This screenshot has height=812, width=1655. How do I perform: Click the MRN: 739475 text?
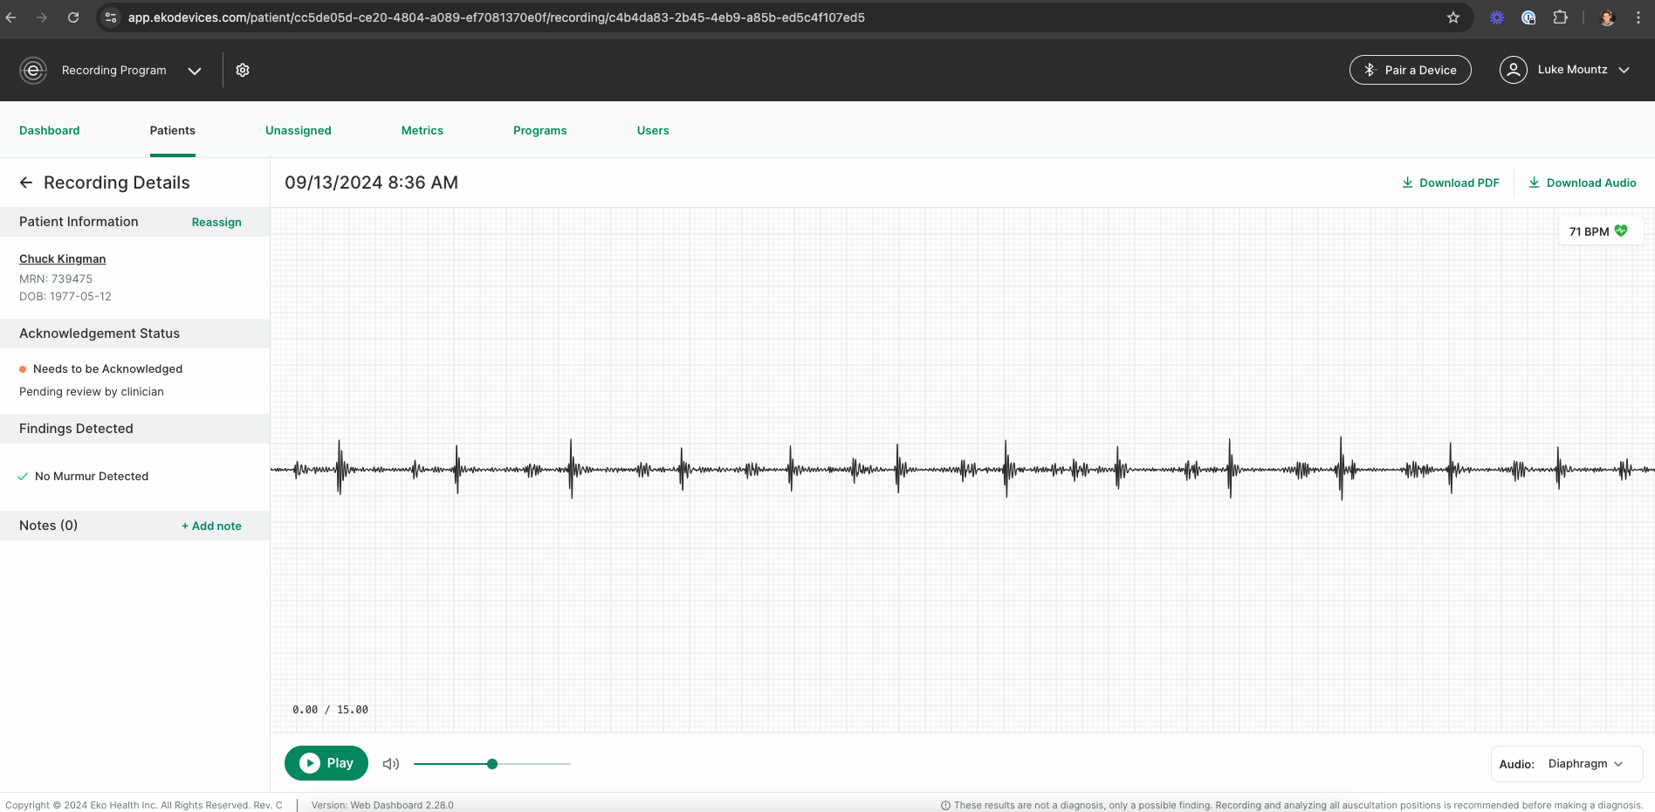(56, 279)
